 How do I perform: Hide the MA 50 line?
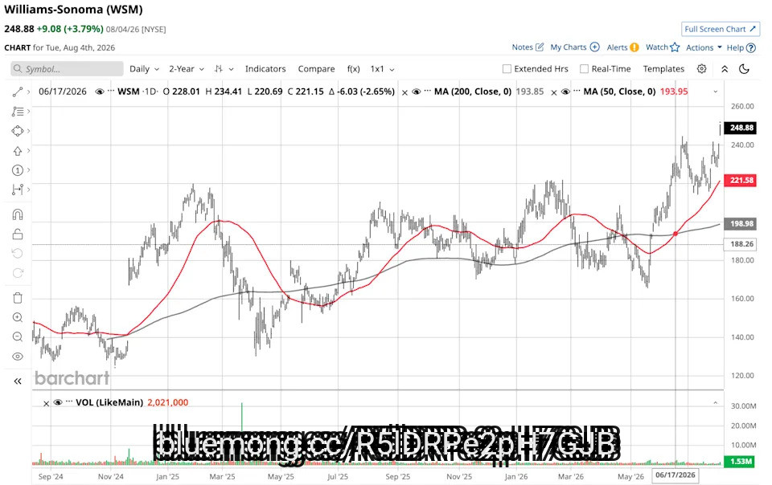pyautogui.click(x=565, y=92)
